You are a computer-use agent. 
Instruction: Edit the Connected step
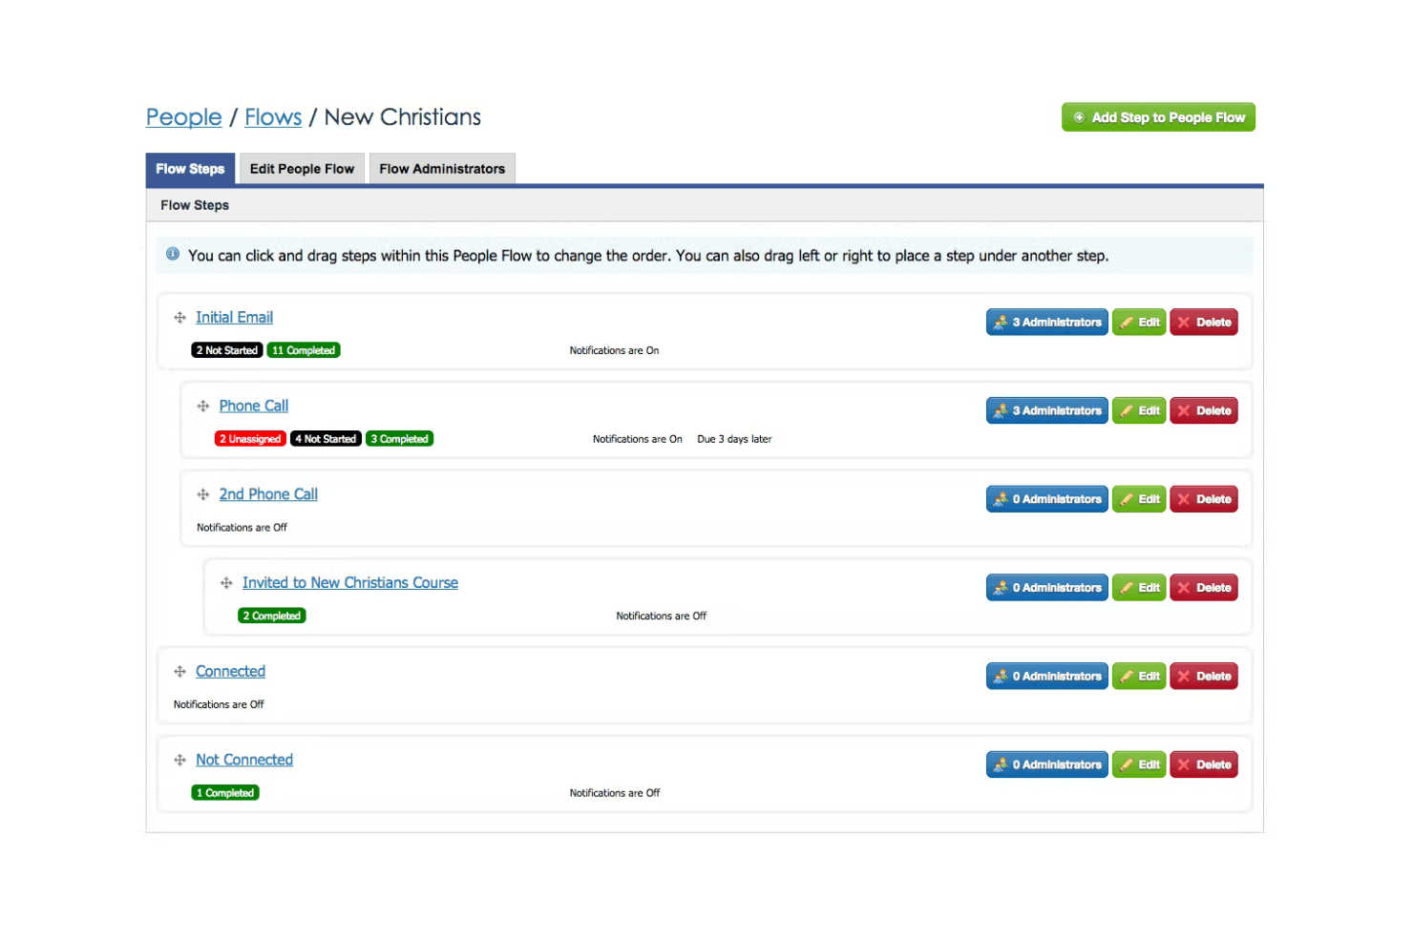point(1139,677)
